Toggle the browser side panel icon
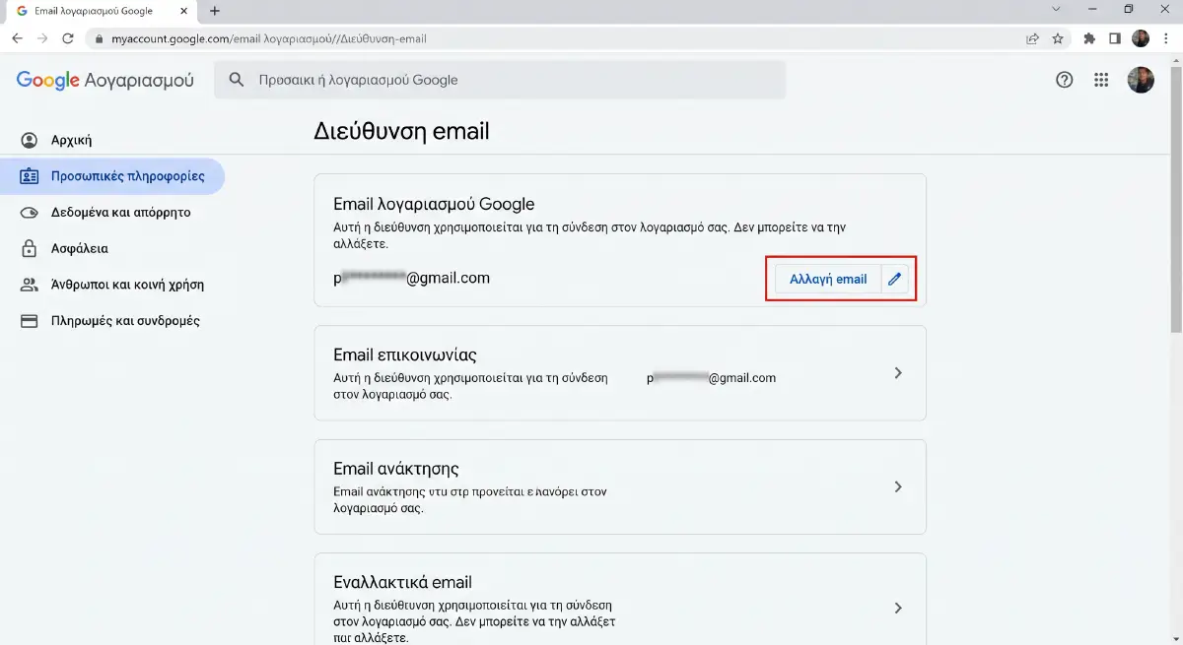 [1115, 39]
